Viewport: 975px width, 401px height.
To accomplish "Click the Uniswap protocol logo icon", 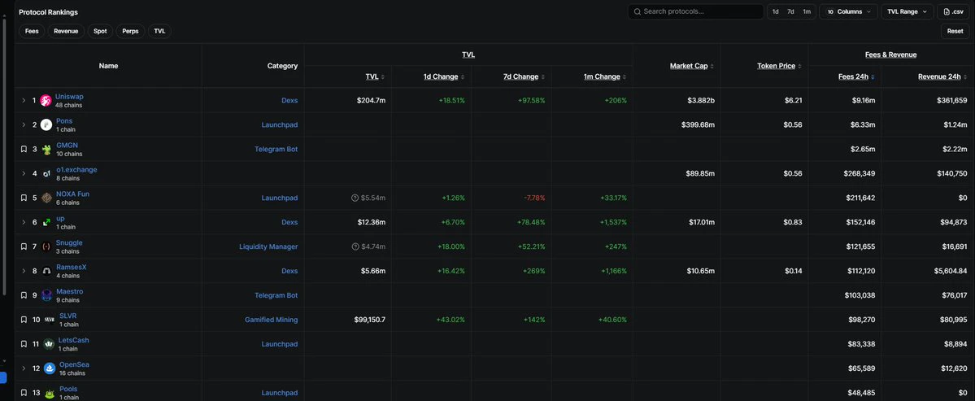I will tap(46, 101).
